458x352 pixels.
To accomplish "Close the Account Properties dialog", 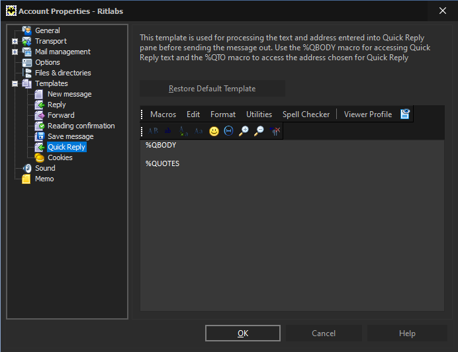I will pyautogui.click(x=443, y=11).
